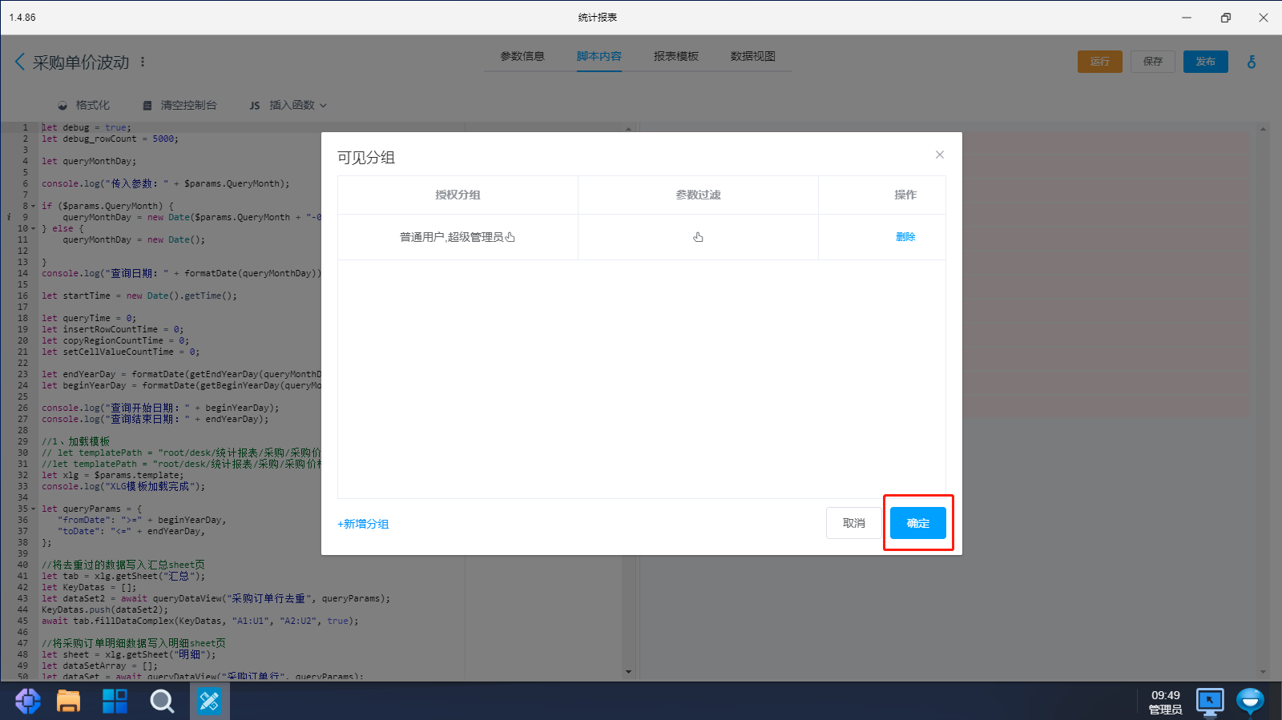Close the 可见分组 dialog with X
This screenshot has height=720, width=1282.
[x=940, y=155]
